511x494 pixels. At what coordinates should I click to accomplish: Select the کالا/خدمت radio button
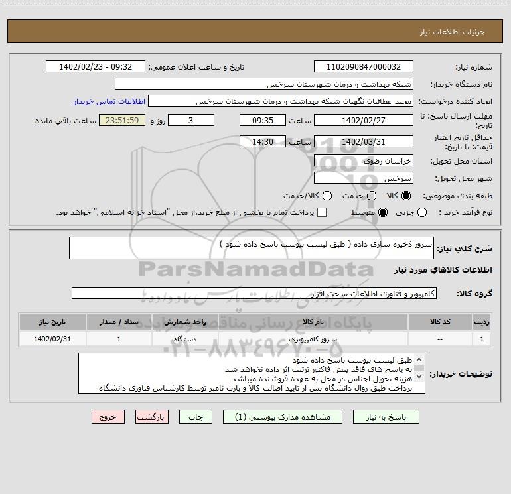[x=327, y=196]
